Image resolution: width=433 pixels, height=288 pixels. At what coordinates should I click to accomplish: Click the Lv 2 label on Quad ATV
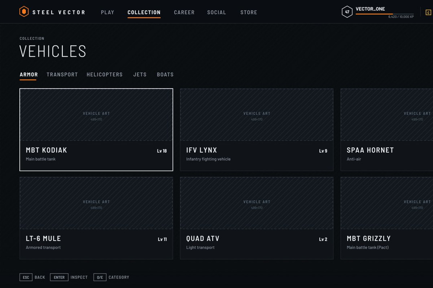click(x=323, y=239)
